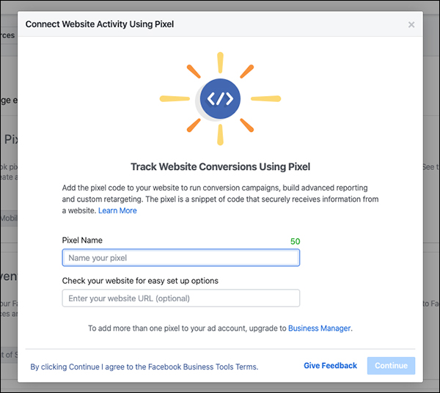Open the Business Manager link
Viewport: 440px width, 393px height.
(x=319, y=328)
